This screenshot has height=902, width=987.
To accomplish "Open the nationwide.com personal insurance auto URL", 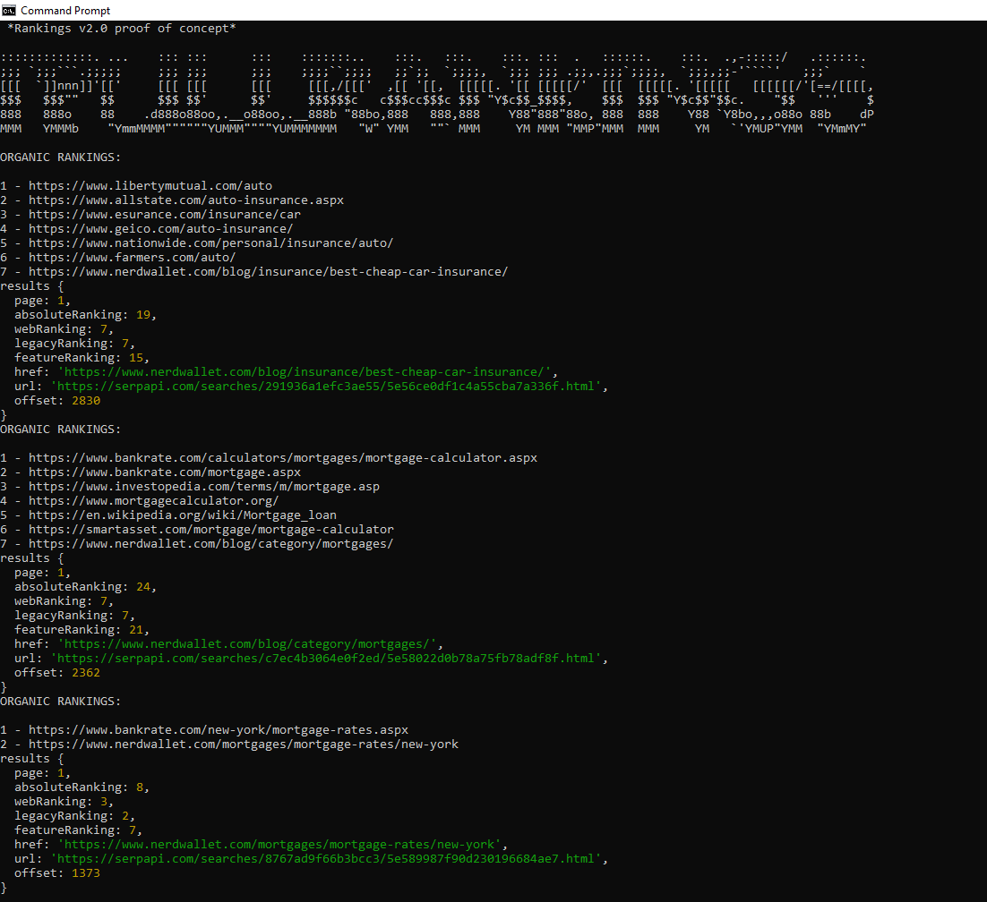I will pos(210,243).
